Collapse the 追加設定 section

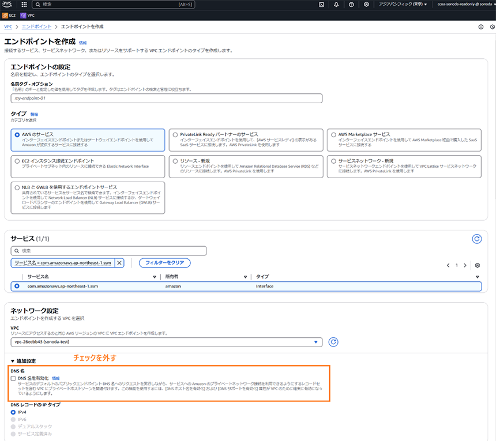[23, 361]
